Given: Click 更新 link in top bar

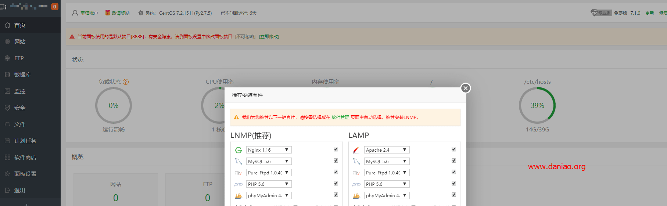Looking at the screenshot, I should coord(650,13).
